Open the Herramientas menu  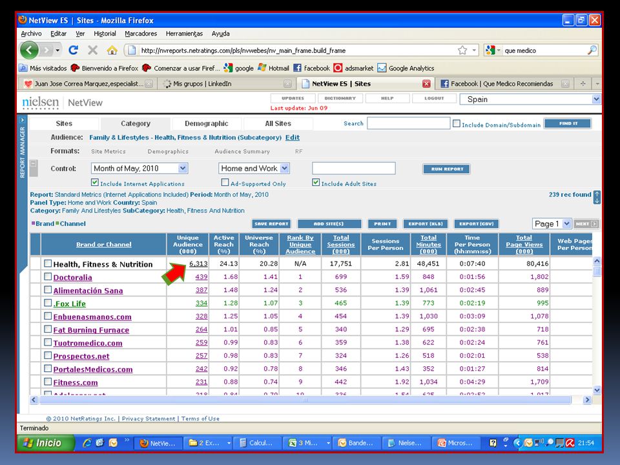point(184,34)
